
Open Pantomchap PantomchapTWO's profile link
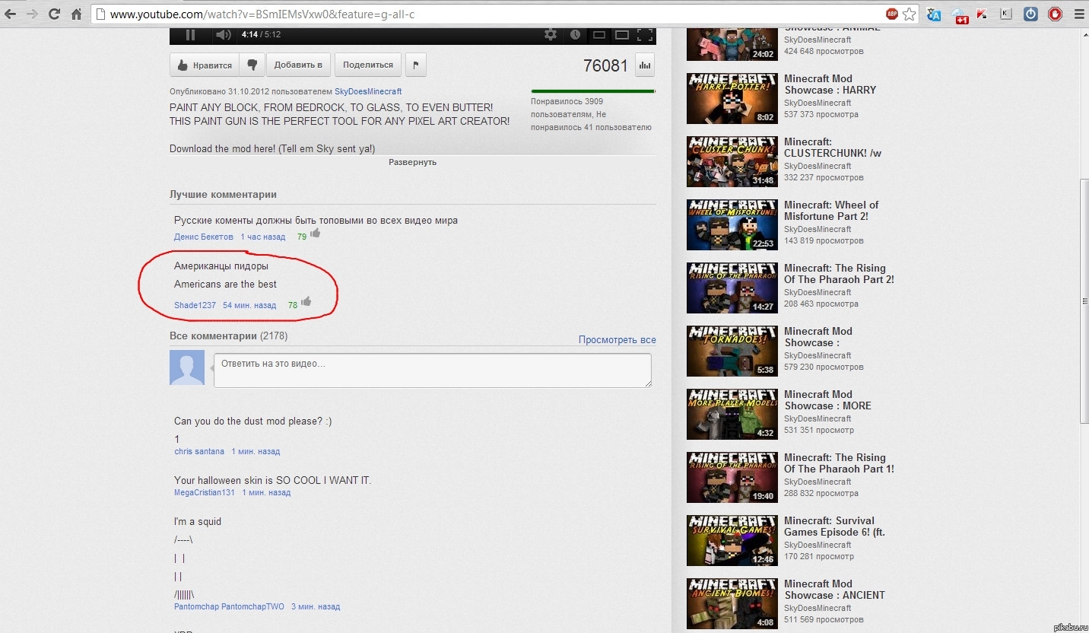229,606
